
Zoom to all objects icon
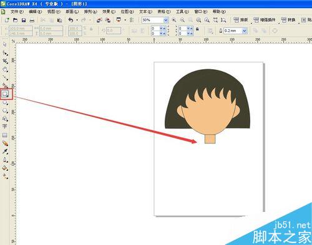point(198,20)
